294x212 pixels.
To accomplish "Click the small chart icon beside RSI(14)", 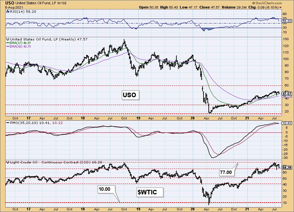I will (8, 12).
